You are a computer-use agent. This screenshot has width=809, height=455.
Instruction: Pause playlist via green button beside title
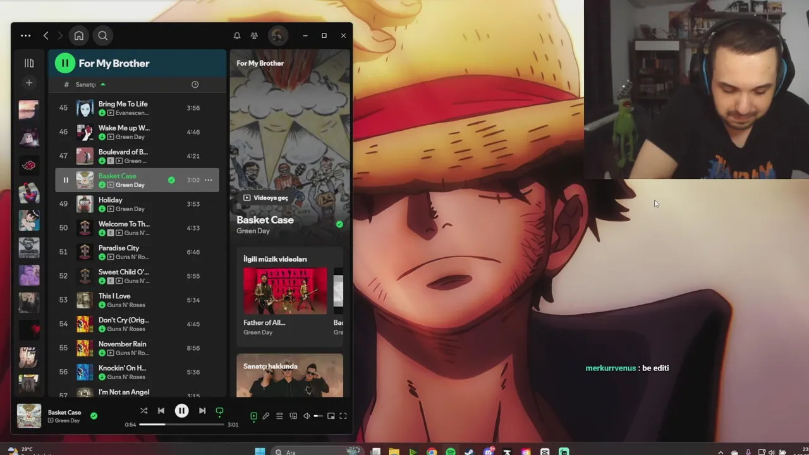tap(64, 63)
